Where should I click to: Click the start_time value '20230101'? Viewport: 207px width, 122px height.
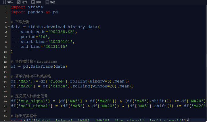(x=61, y=42)
